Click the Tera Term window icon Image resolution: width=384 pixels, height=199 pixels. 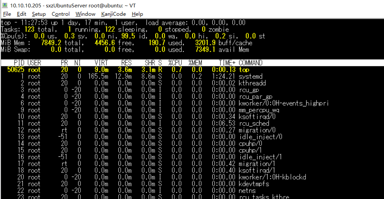click(5, 5)
